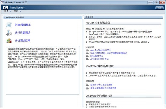Maximize the HP LoadRunner window
The width and height of the screenshot is (166, 109).
pos(156,2)
